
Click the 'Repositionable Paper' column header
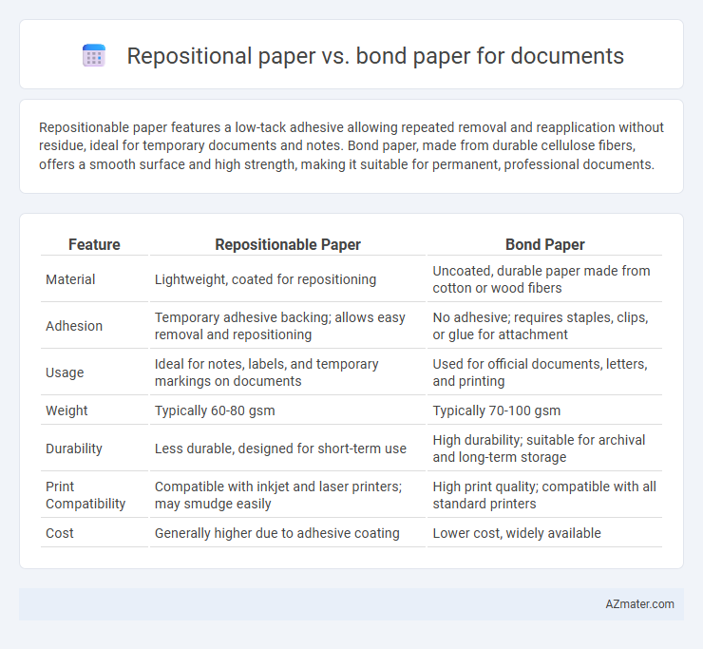288,244
